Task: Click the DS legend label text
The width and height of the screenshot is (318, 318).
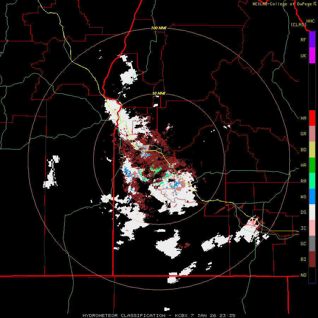Action: 303,212
